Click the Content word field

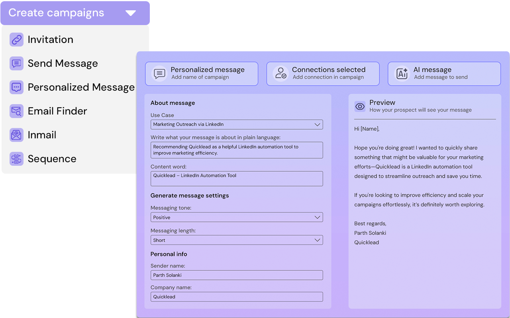pos(237,179)
